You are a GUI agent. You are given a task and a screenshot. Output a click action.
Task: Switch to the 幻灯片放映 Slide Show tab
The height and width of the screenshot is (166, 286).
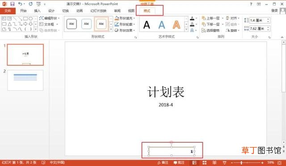98,11
